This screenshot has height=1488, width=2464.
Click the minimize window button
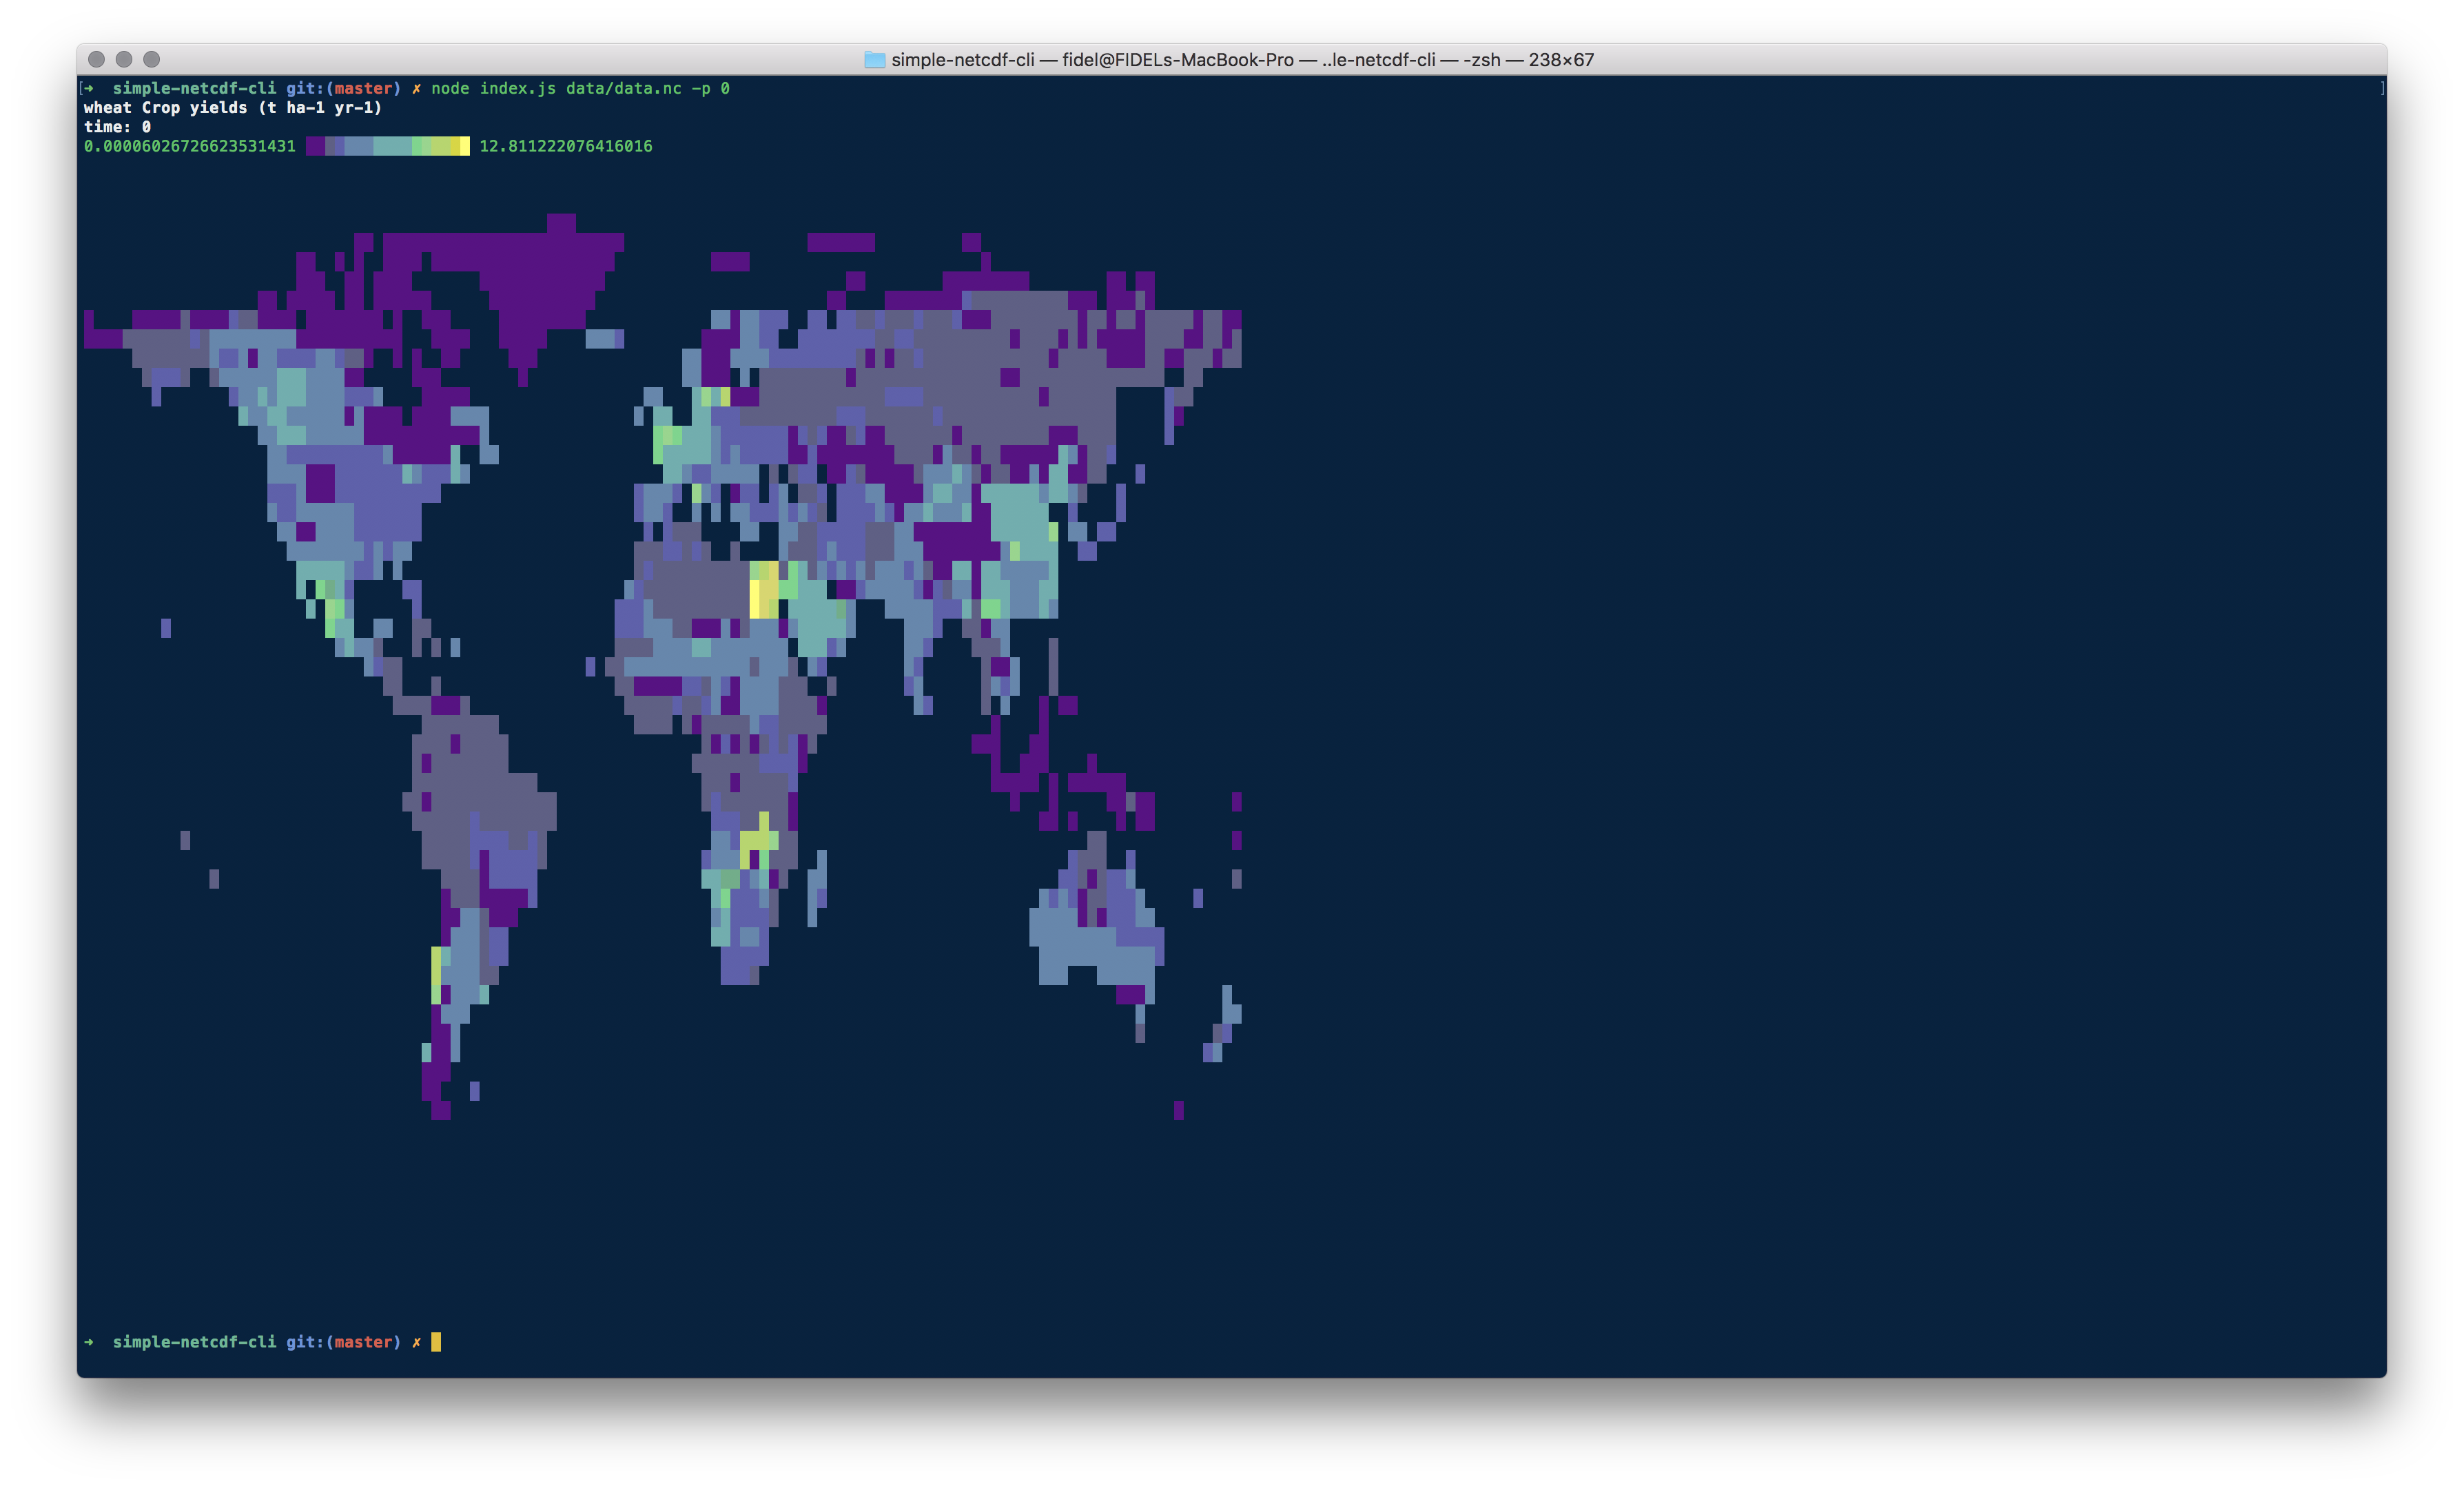click(x=124, y=60)
